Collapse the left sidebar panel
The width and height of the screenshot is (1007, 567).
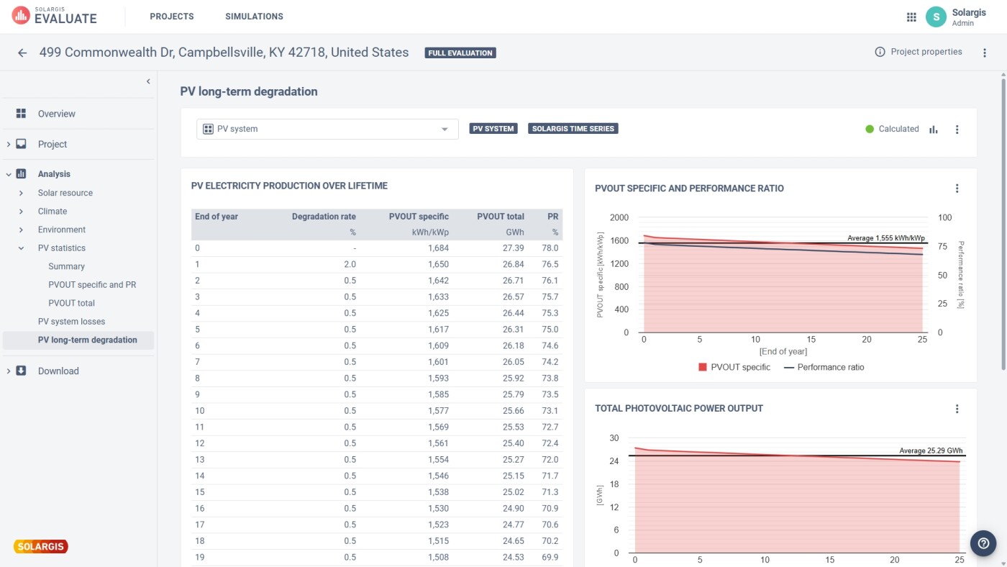(x=148, y=81)
